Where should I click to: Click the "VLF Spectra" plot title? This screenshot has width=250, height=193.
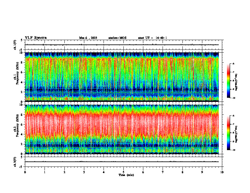(x=36, y=38)
